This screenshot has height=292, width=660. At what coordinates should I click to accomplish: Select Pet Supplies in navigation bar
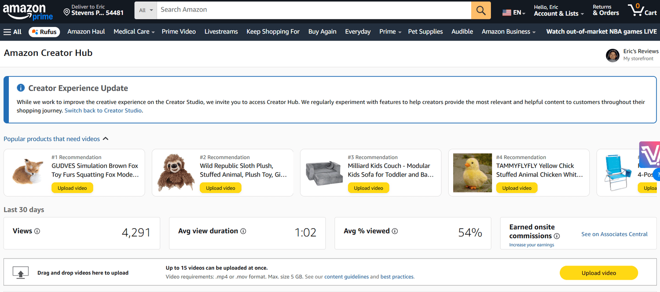tap(425, 32)
